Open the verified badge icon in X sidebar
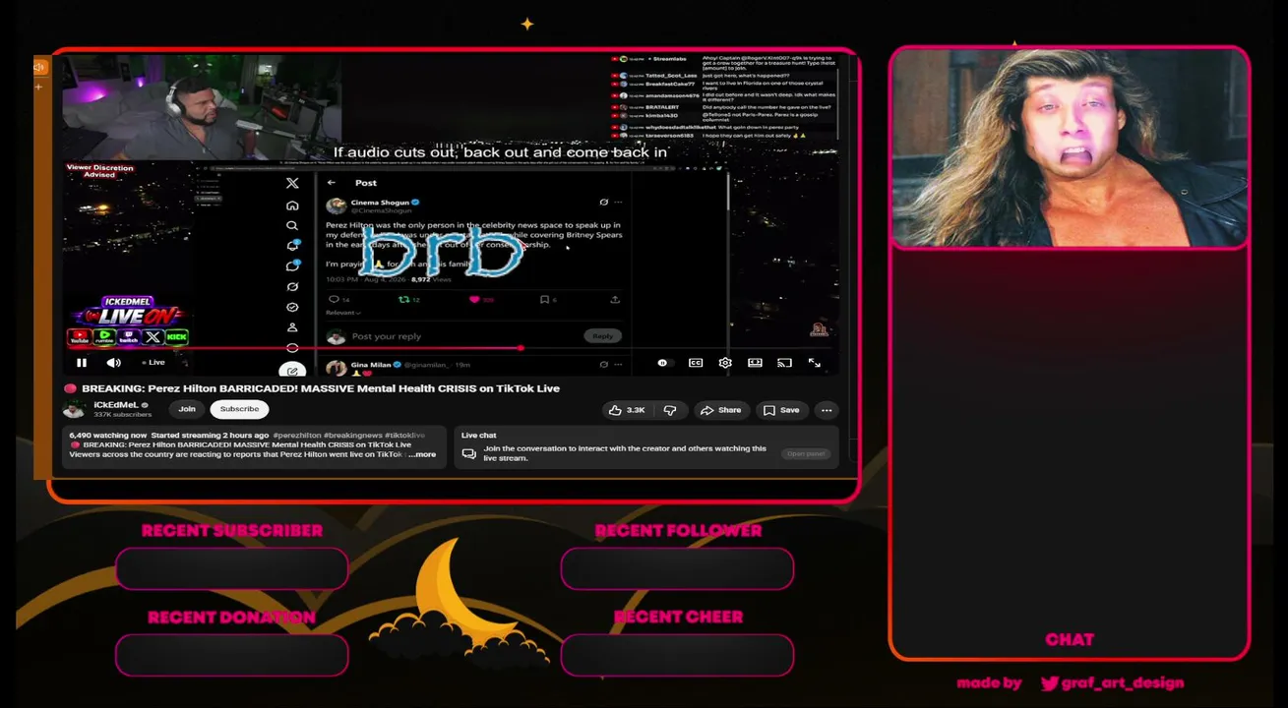This screenshot has width=1288, height=708. point(292,308)
